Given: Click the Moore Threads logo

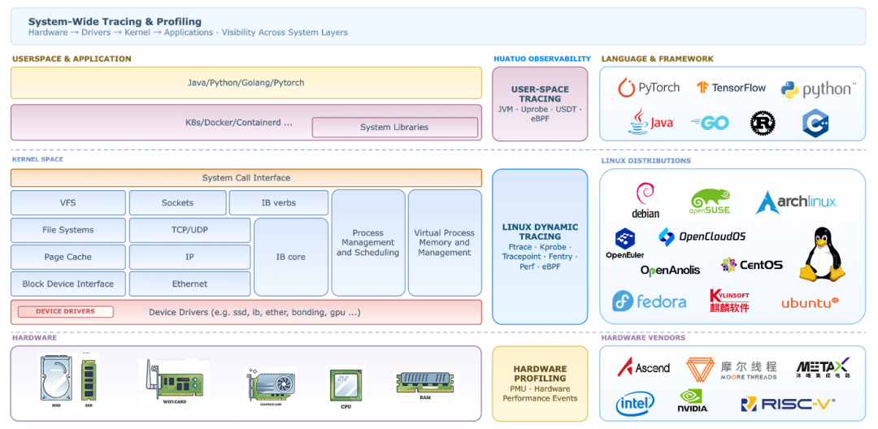Looking at the screenshot, I should click(732, 370).
